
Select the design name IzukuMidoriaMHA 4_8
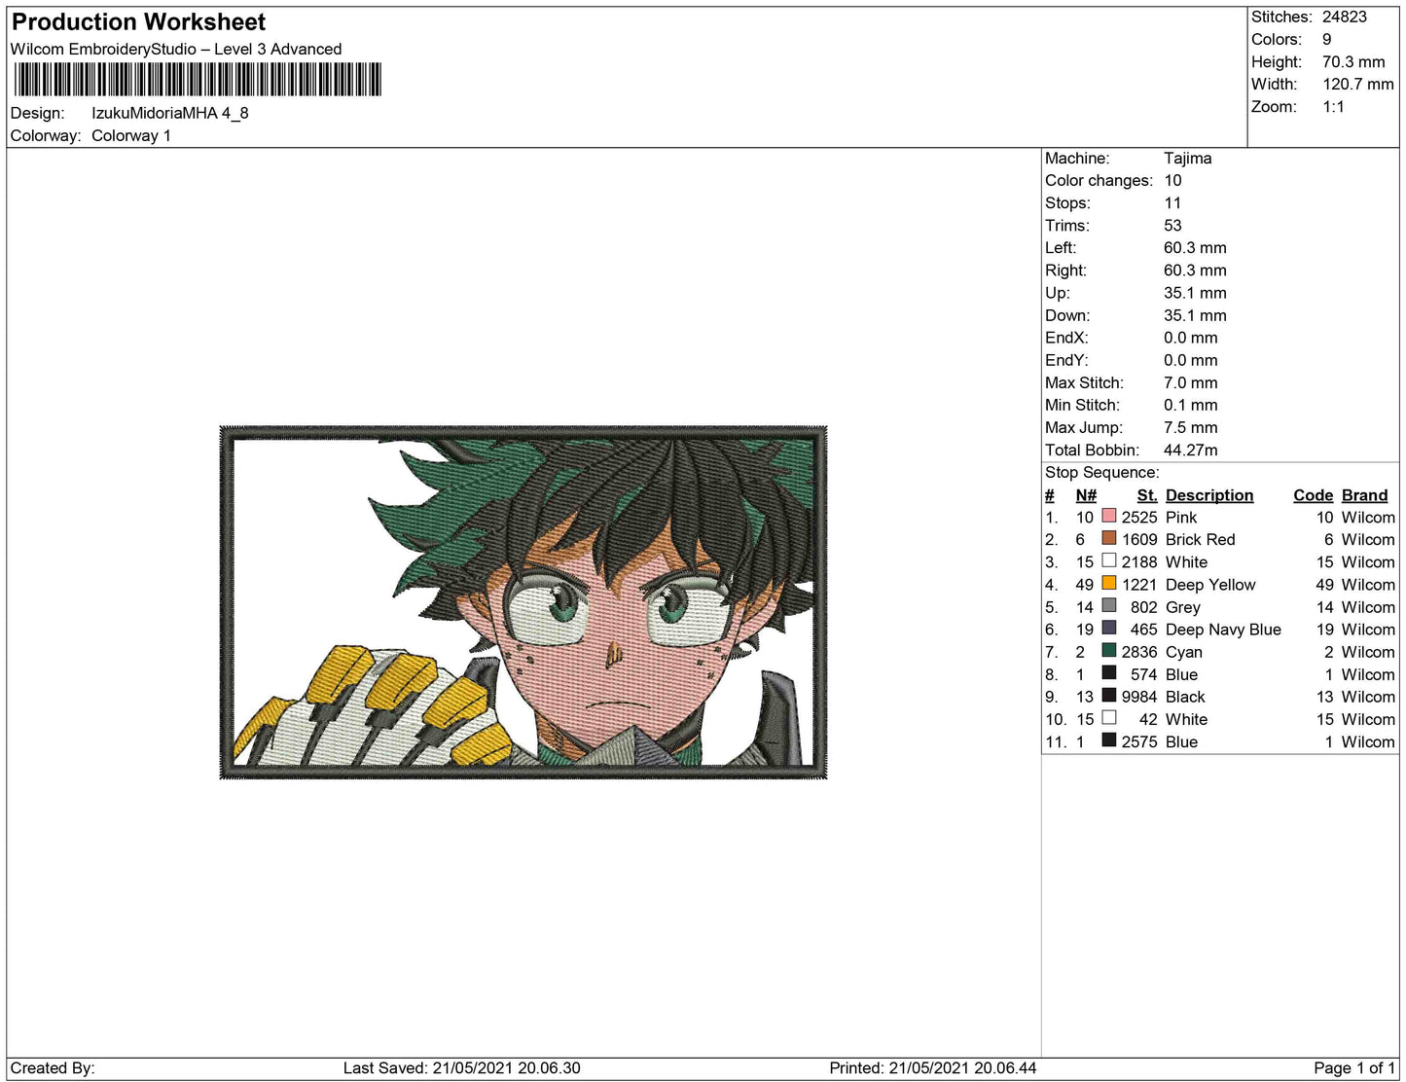click(170, 113)
